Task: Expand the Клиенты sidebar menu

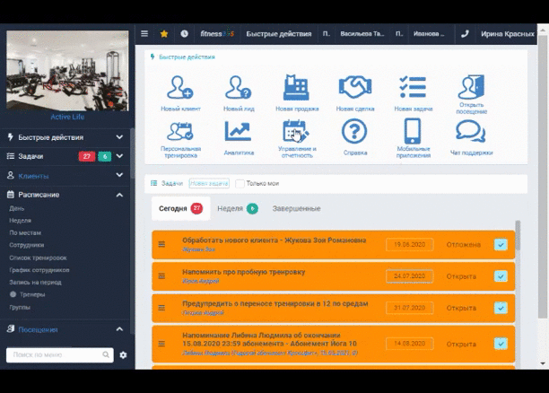Action: coord(65,176)
